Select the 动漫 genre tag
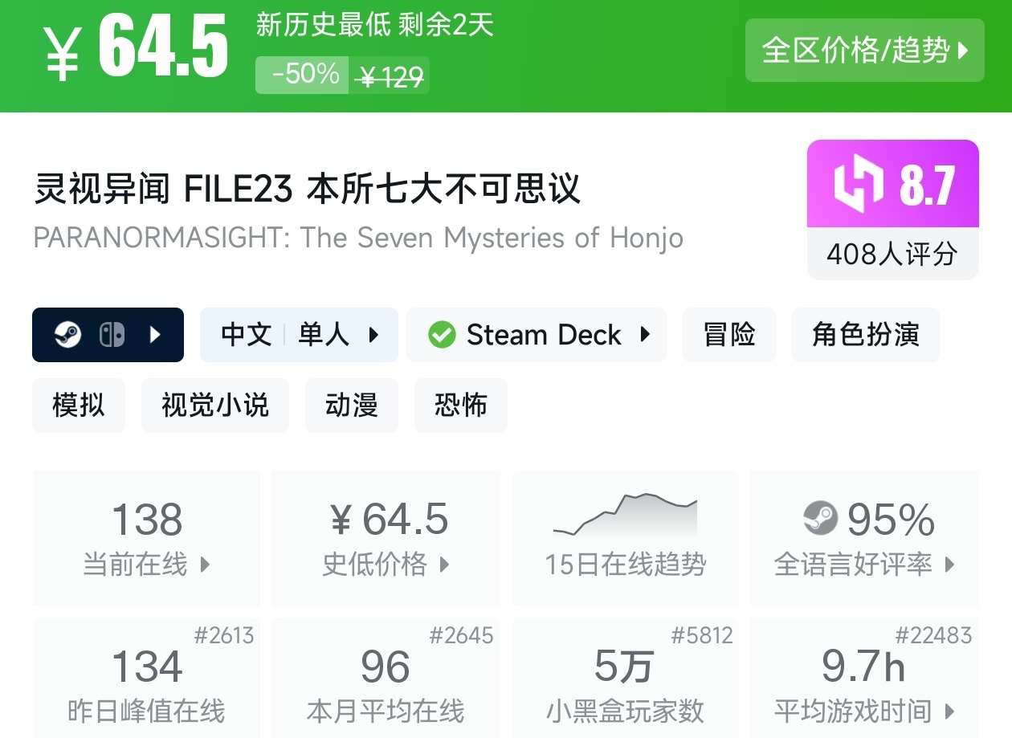 click(352, 406)
